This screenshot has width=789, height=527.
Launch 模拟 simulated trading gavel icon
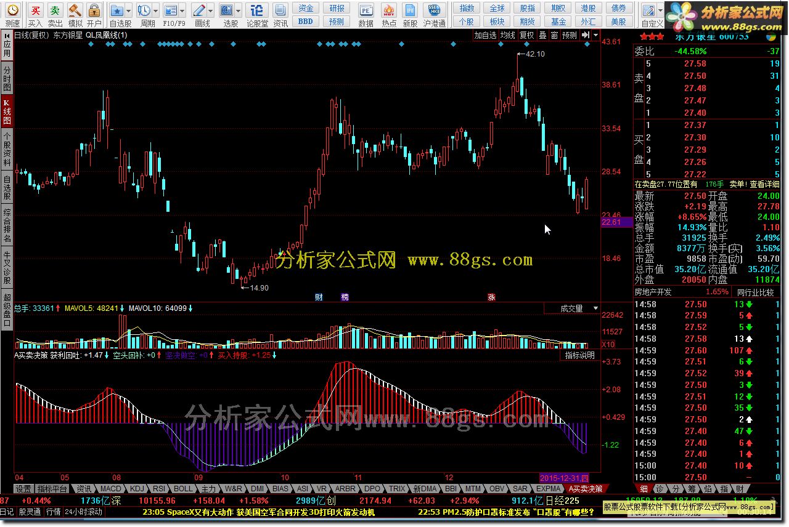[75, 10]
